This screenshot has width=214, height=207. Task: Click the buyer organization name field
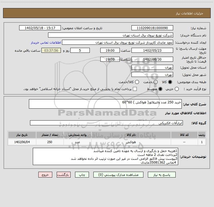tap(111, 35)
